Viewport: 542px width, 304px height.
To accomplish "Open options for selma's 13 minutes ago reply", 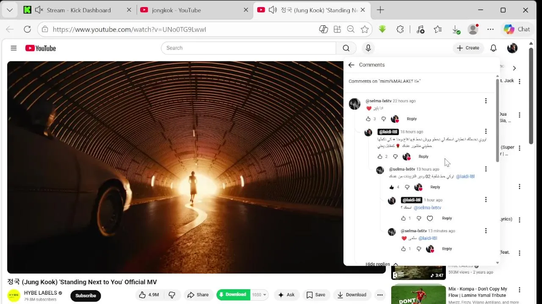I will (486, 231).
